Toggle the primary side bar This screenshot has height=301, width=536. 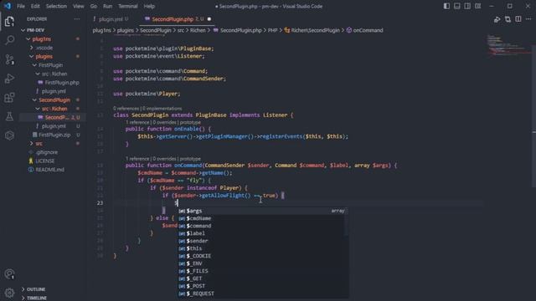pyautogui.click(x=446, y=6)
